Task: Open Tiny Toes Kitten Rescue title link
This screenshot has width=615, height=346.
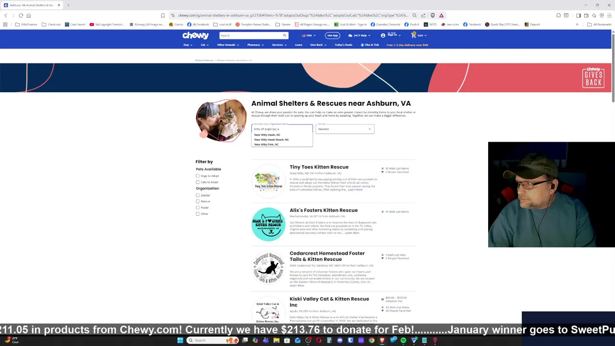Action: point(319,167)
